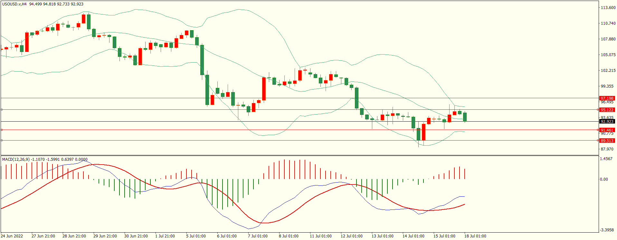This screenshot has height=240, width=617.
Task: Click the black 92.923 current price label
Action: pyautogui.click(x=607, y=121)
